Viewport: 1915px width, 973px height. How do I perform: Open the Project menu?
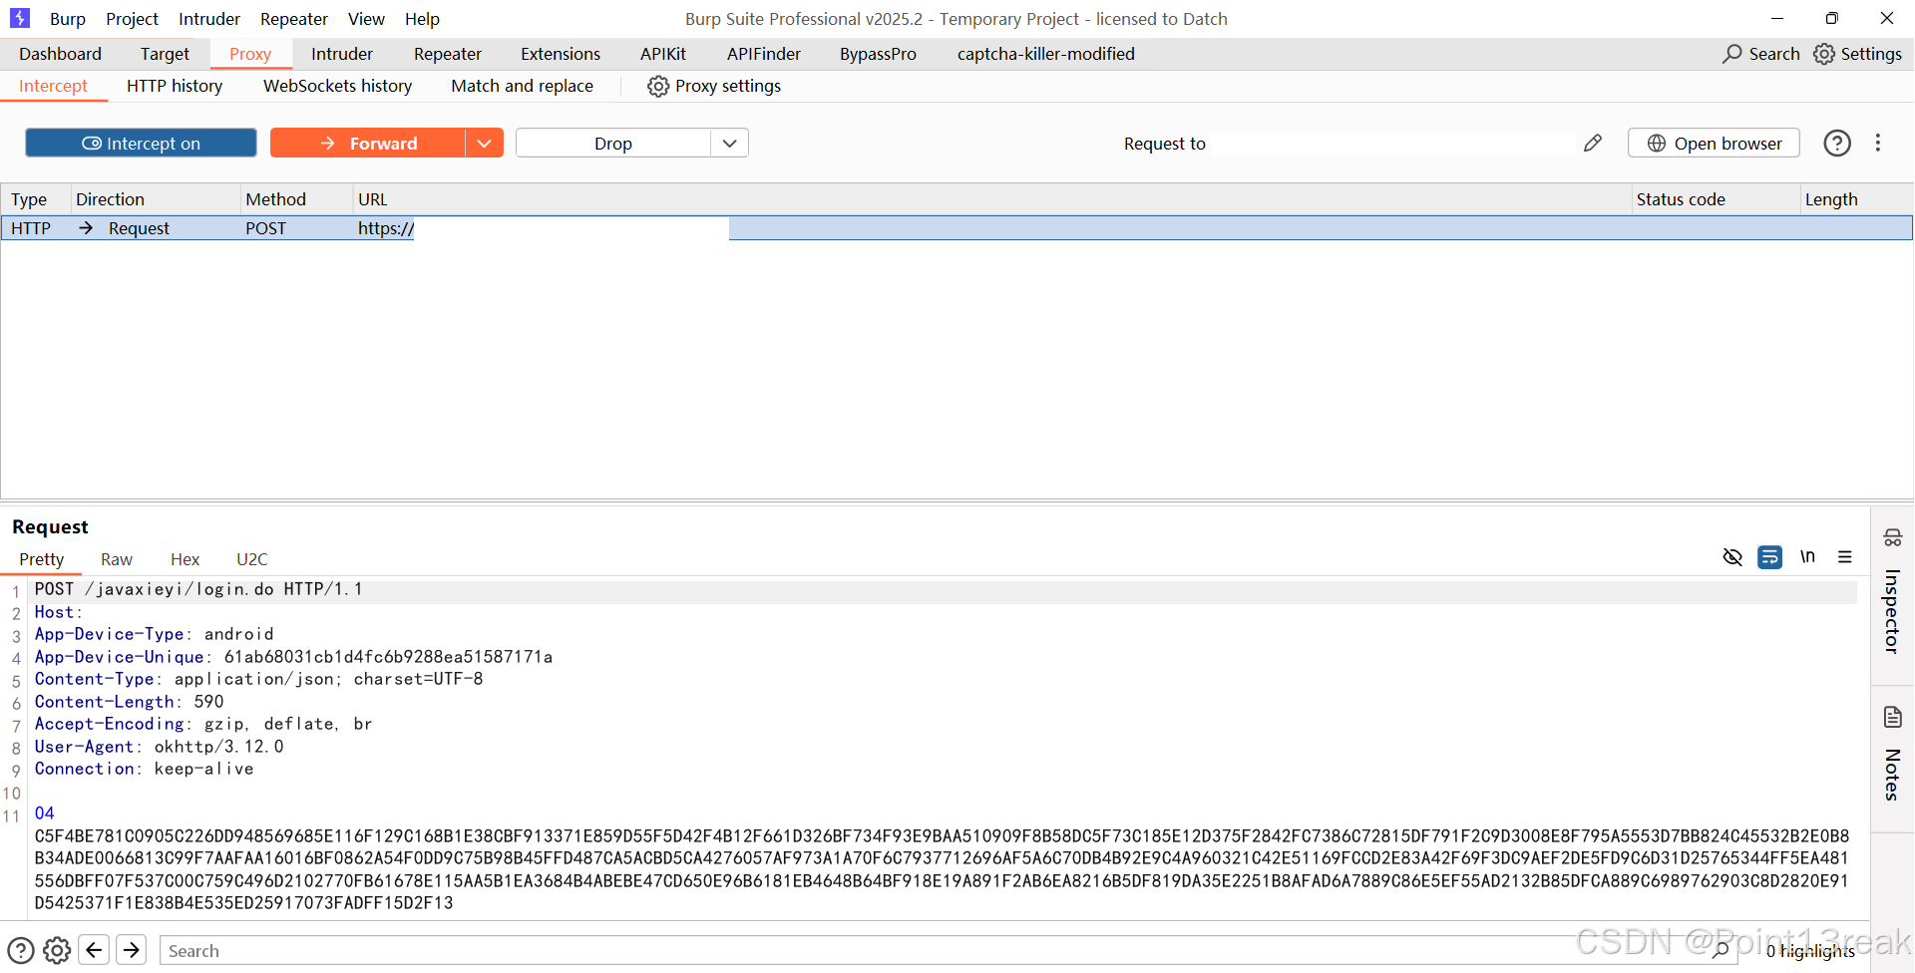132,19
